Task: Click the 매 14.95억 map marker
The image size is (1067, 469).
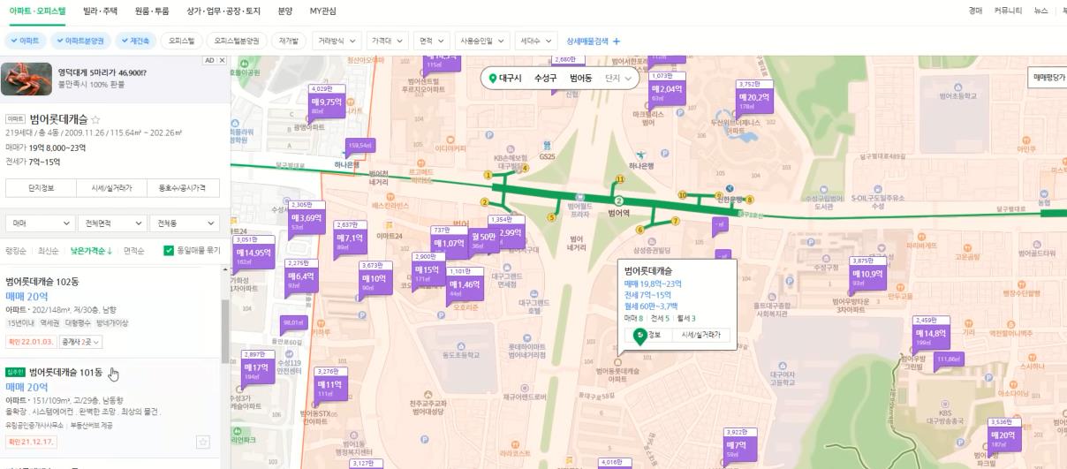Action: click(x=253, y=253)
